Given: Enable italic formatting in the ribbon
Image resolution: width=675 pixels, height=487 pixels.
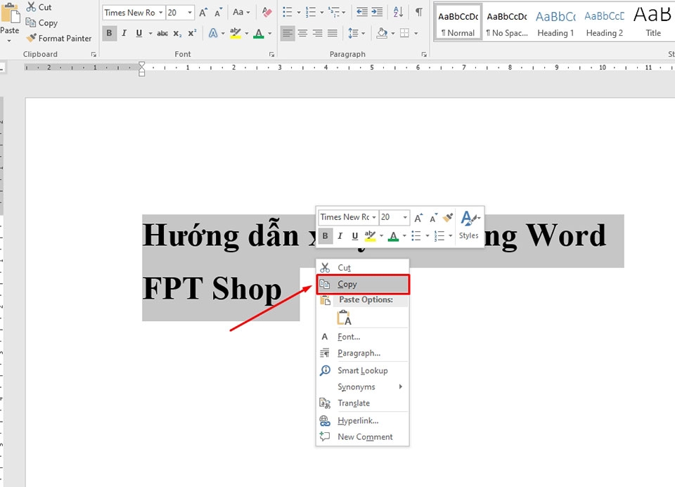Looking at the screenshot, I should point(123,33).
